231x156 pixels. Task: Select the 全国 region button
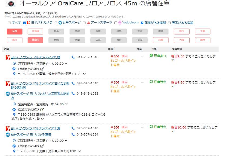15,32
